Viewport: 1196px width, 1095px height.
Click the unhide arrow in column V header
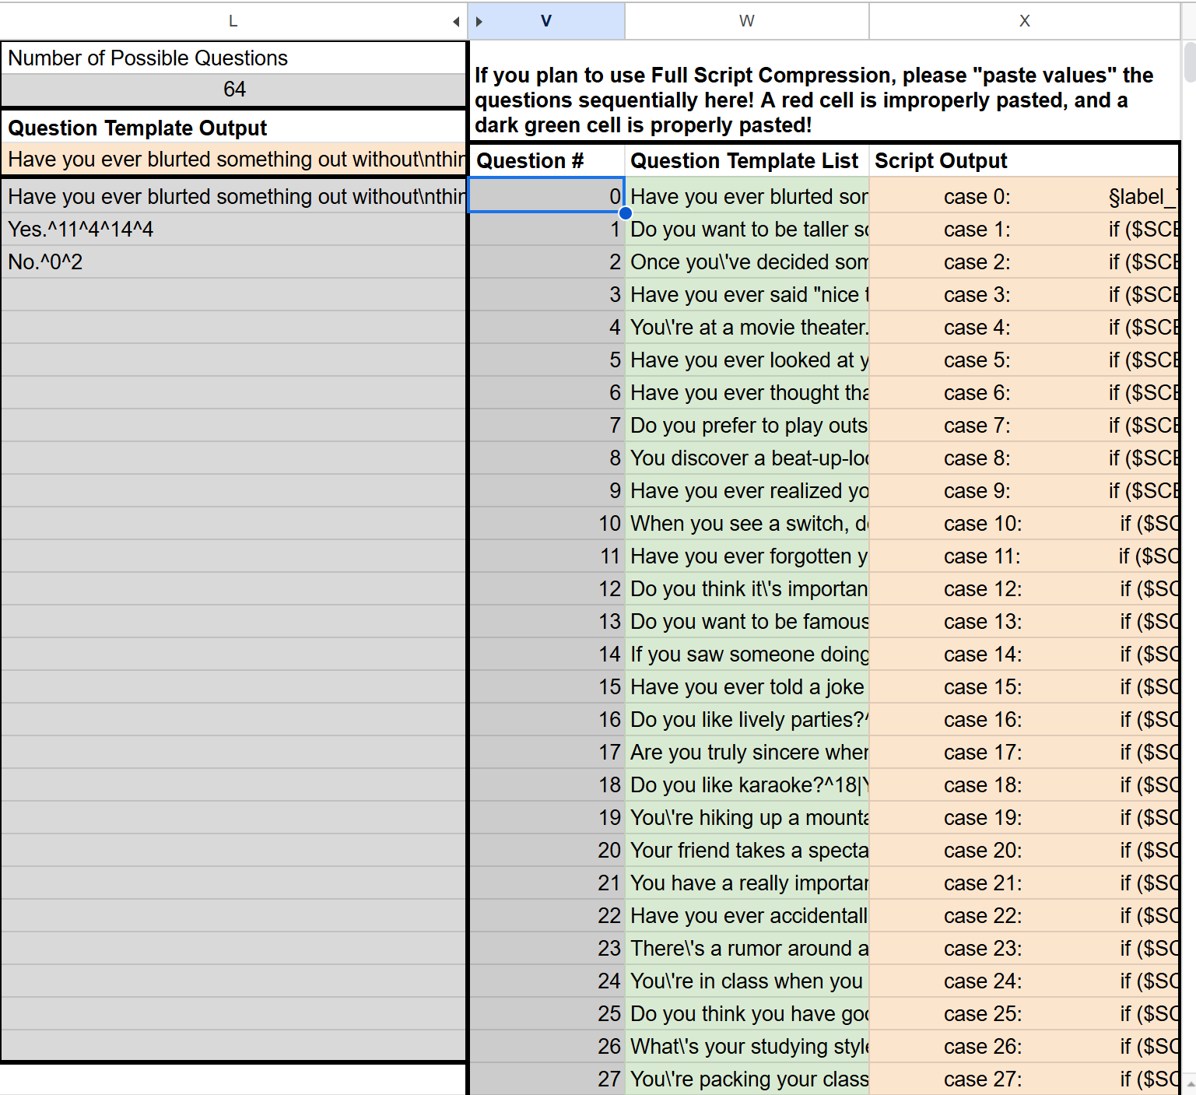pyautogui.click(x=479, y=22)
